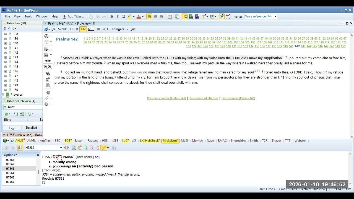This screenshot has width=354, height=199.
Task: Follow the Next chapter (Psalms 143) link
Action: [x=238, y=98]
